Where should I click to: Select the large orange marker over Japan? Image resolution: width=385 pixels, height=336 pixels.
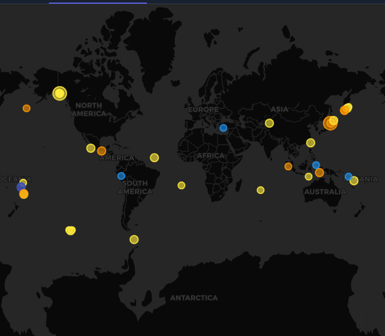[x=330, y=124]
